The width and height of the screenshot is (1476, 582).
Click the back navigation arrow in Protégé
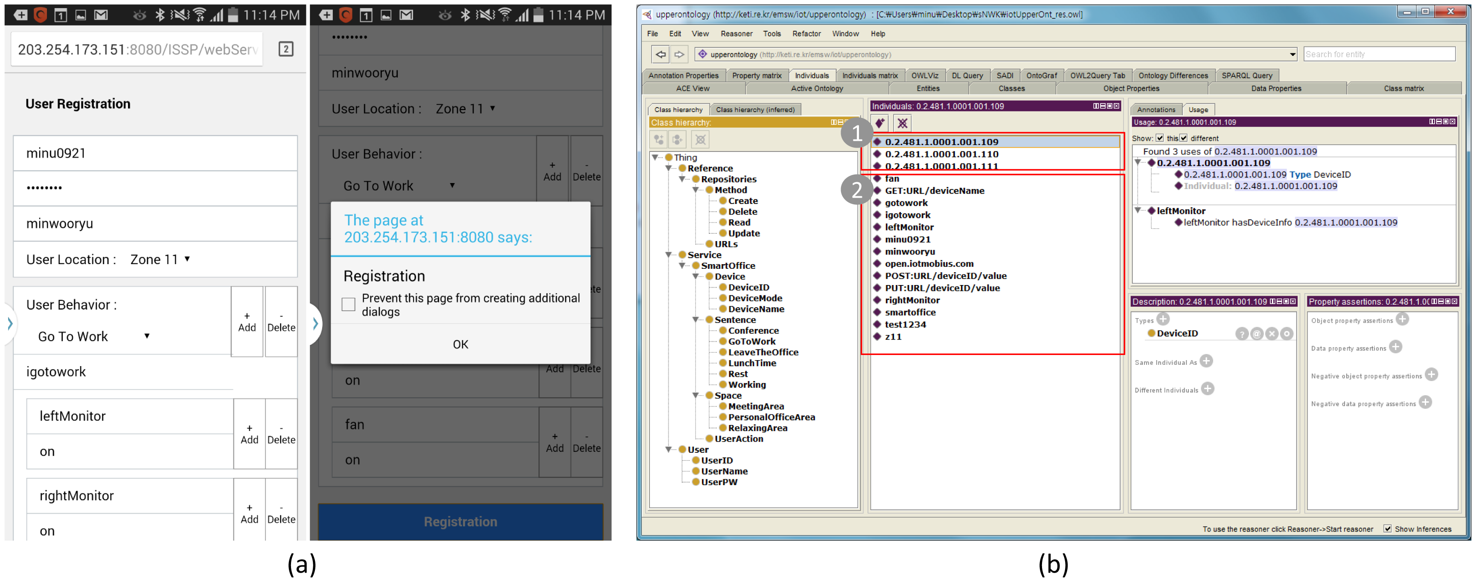point(661,55)
